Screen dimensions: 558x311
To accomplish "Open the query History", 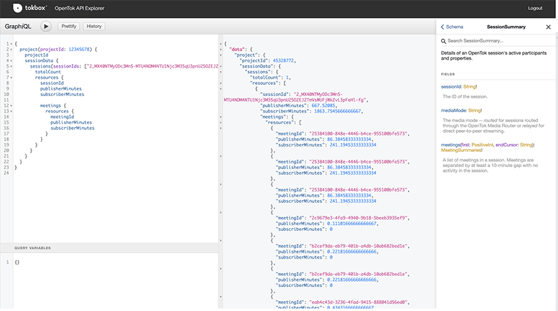I will pos(94,27).
